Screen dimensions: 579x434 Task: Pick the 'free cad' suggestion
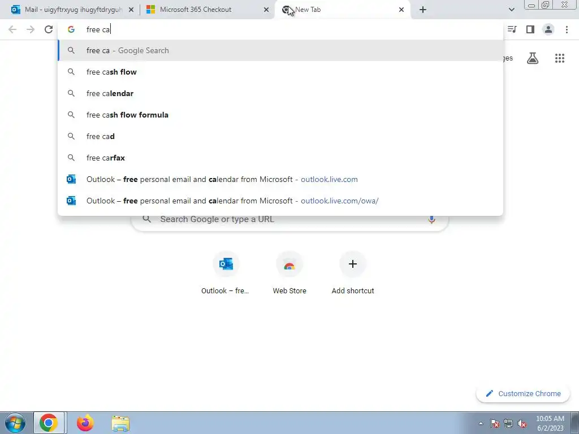coord(280,136)
